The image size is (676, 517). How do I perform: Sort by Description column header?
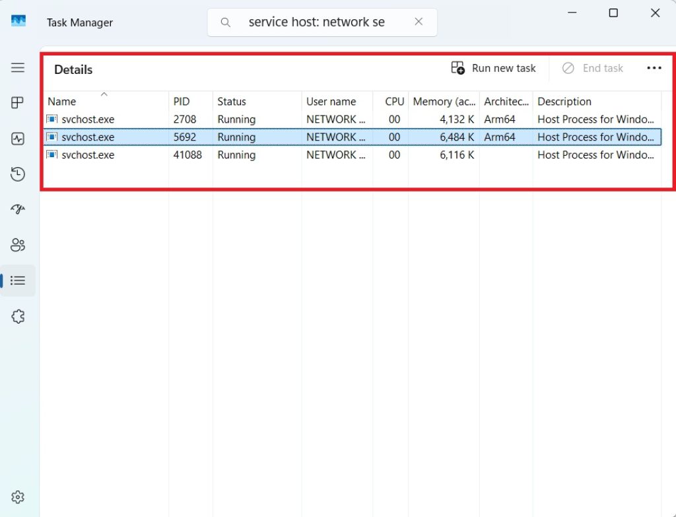coord(597,101)
